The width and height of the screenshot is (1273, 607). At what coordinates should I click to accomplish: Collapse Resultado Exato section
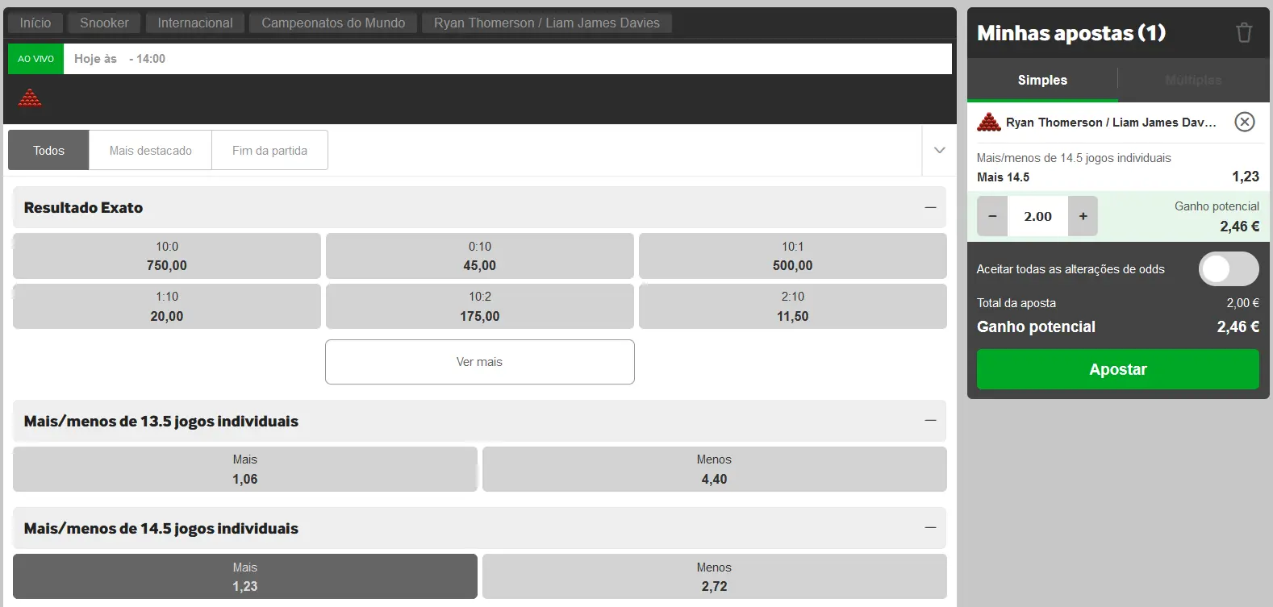[930, 208]
